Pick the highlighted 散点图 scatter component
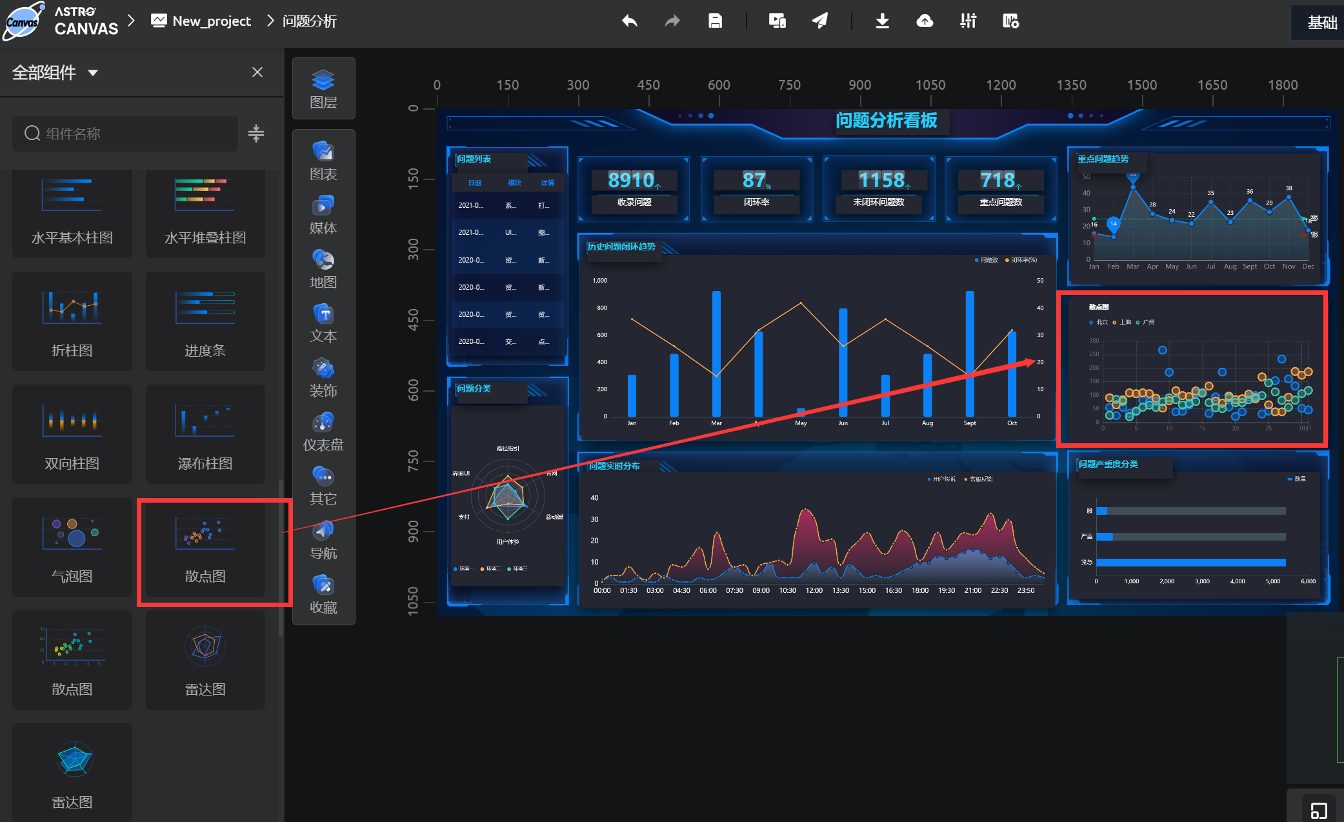Viewport: 1344px width, 822px height. tap(205, 548)
